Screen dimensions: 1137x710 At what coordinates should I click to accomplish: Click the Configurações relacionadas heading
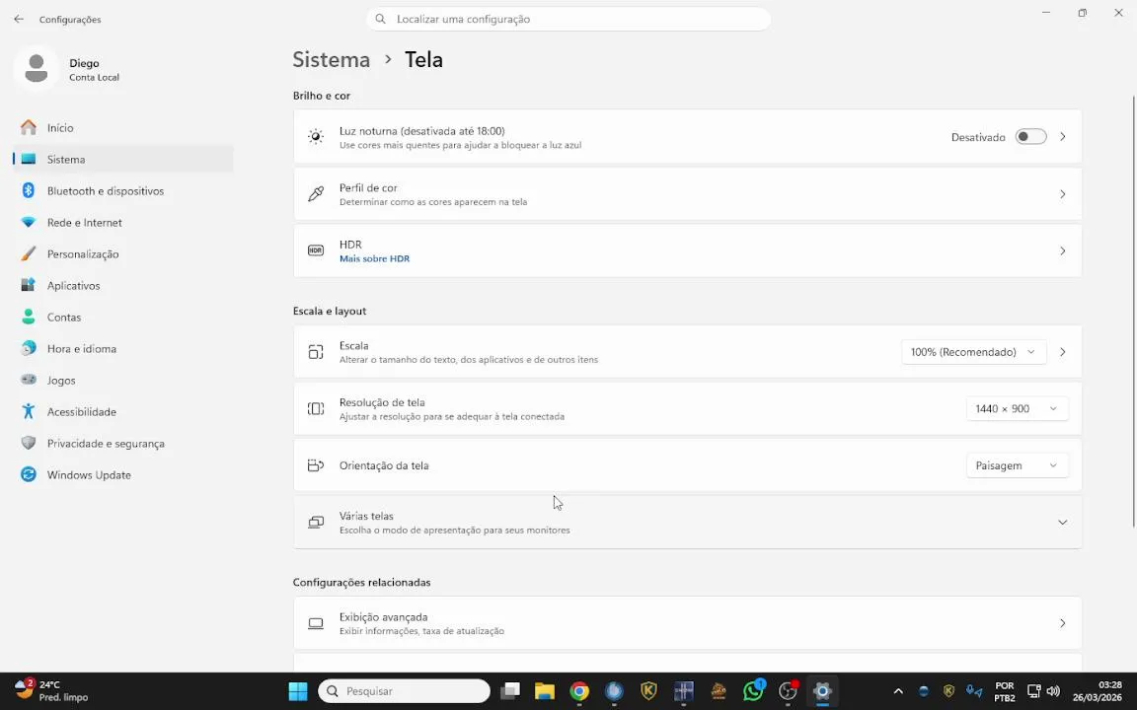point(361,583)
